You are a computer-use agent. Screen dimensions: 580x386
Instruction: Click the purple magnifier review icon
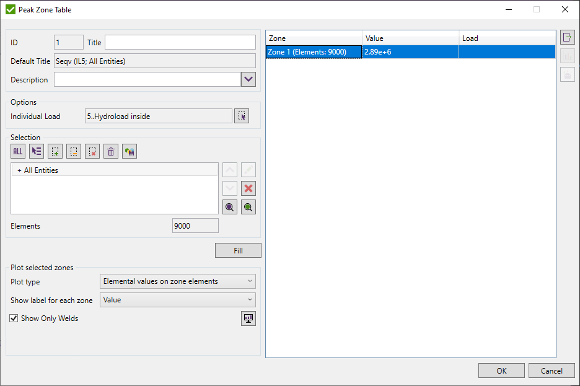pyautogui.click(x=229, y=206)
